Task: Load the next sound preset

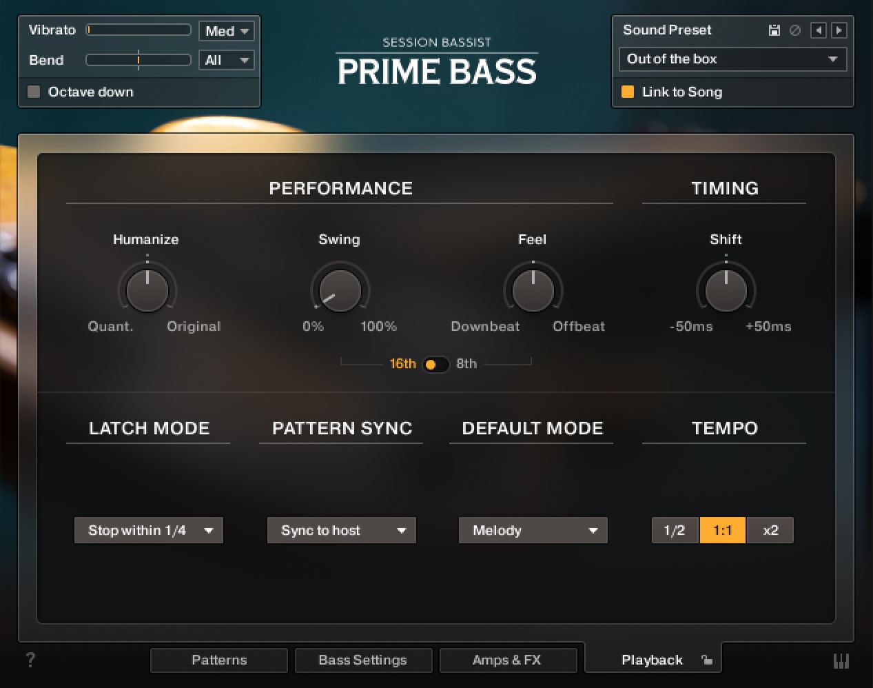Action: (838, 30)
